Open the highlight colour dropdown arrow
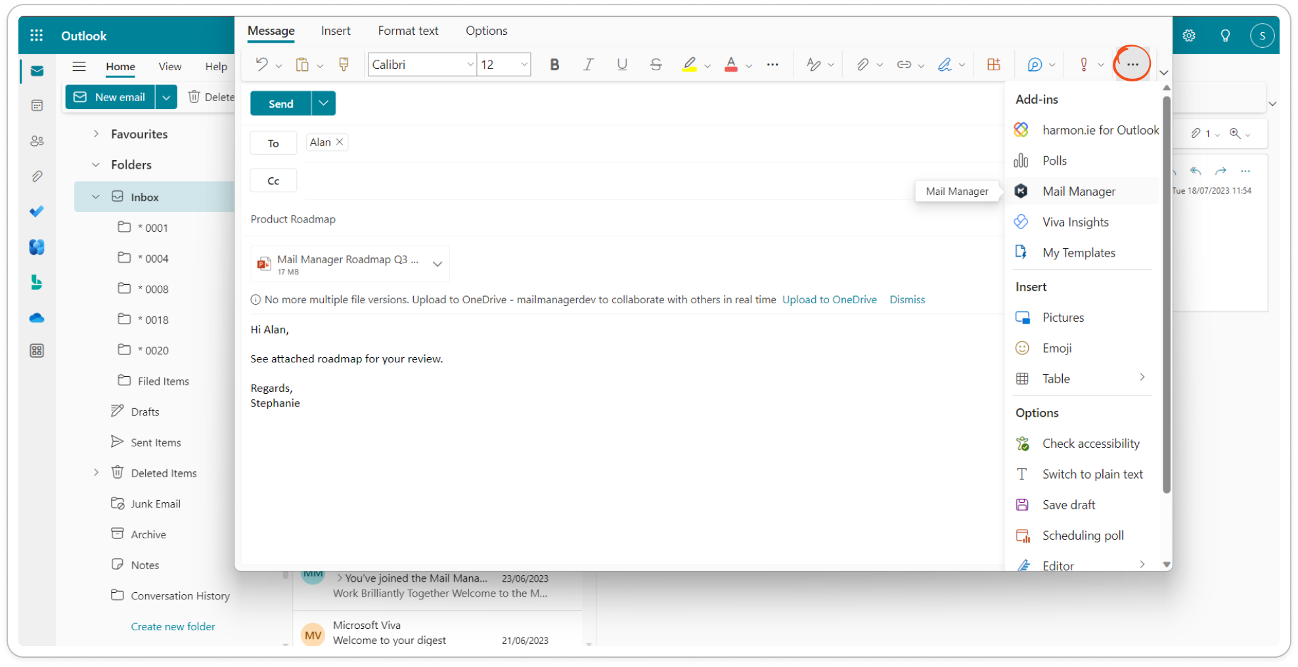This screenshot has height=667, width=1298. [x=707, y=66]
